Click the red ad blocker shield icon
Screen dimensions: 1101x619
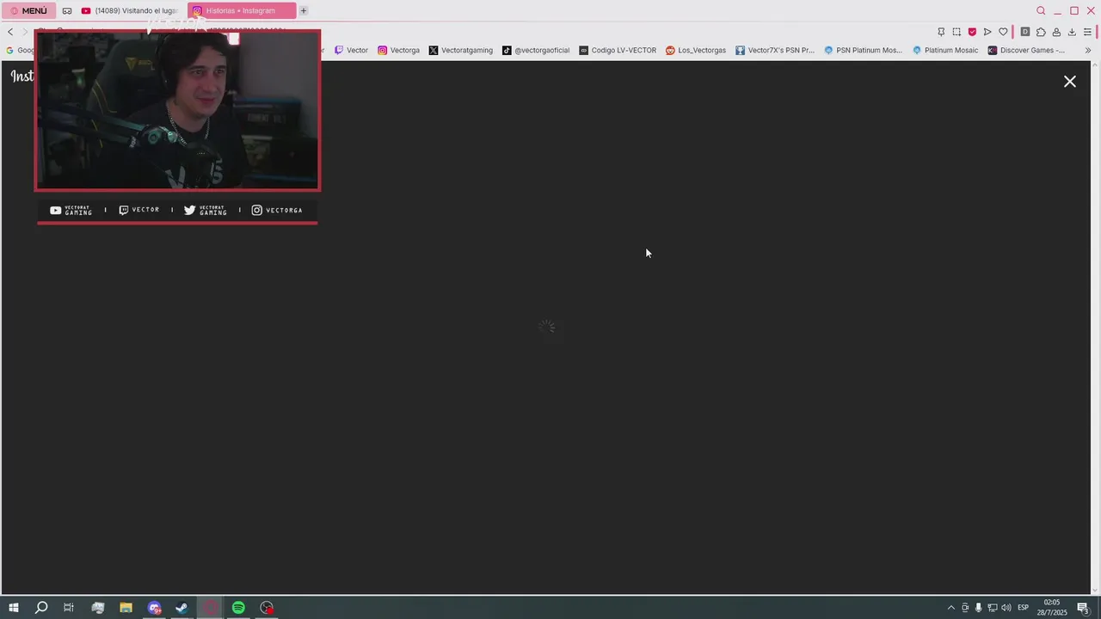tap(972, 32)
